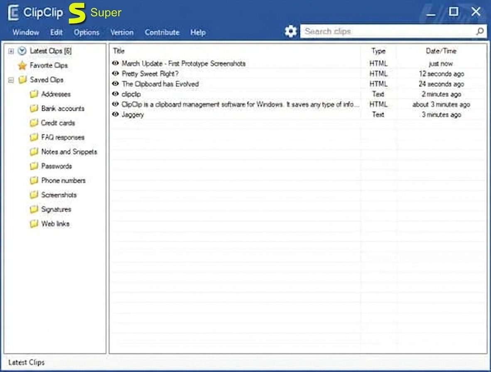
Task: Sort clips by Date/Time column header
Action: click(x=441, y=51)
